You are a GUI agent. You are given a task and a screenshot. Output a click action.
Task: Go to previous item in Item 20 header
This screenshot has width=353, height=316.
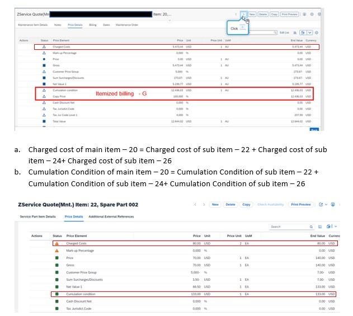pos(236,14)
